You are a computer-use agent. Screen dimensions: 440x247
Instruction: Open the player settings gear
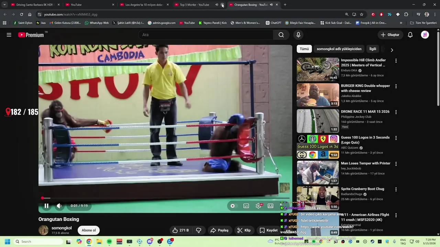[258, 206]
